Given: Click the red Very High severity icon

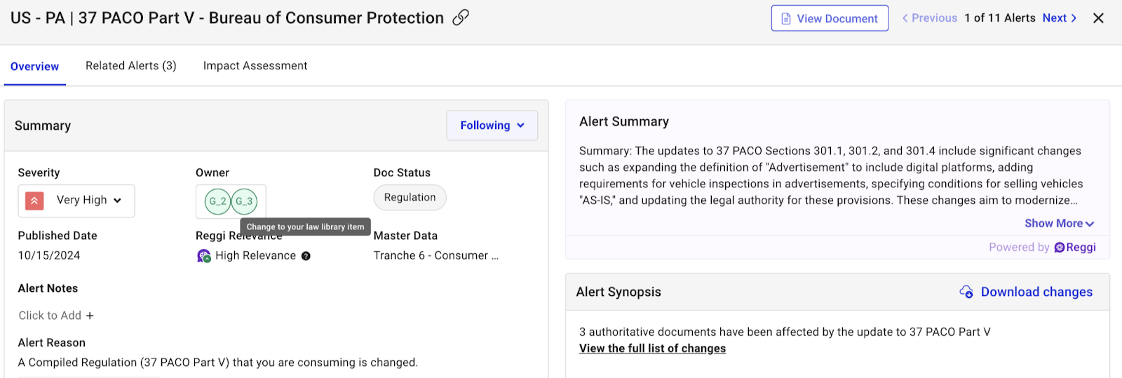Looking at the screenshot, I should 34,201.
